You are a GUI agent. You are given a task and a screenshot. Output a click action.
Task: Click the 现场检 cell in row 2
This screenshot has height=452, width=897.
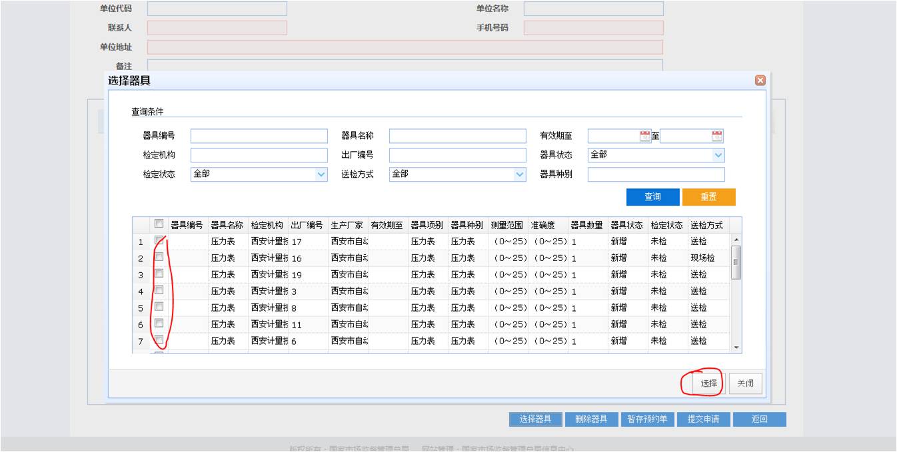pos(708,258)
